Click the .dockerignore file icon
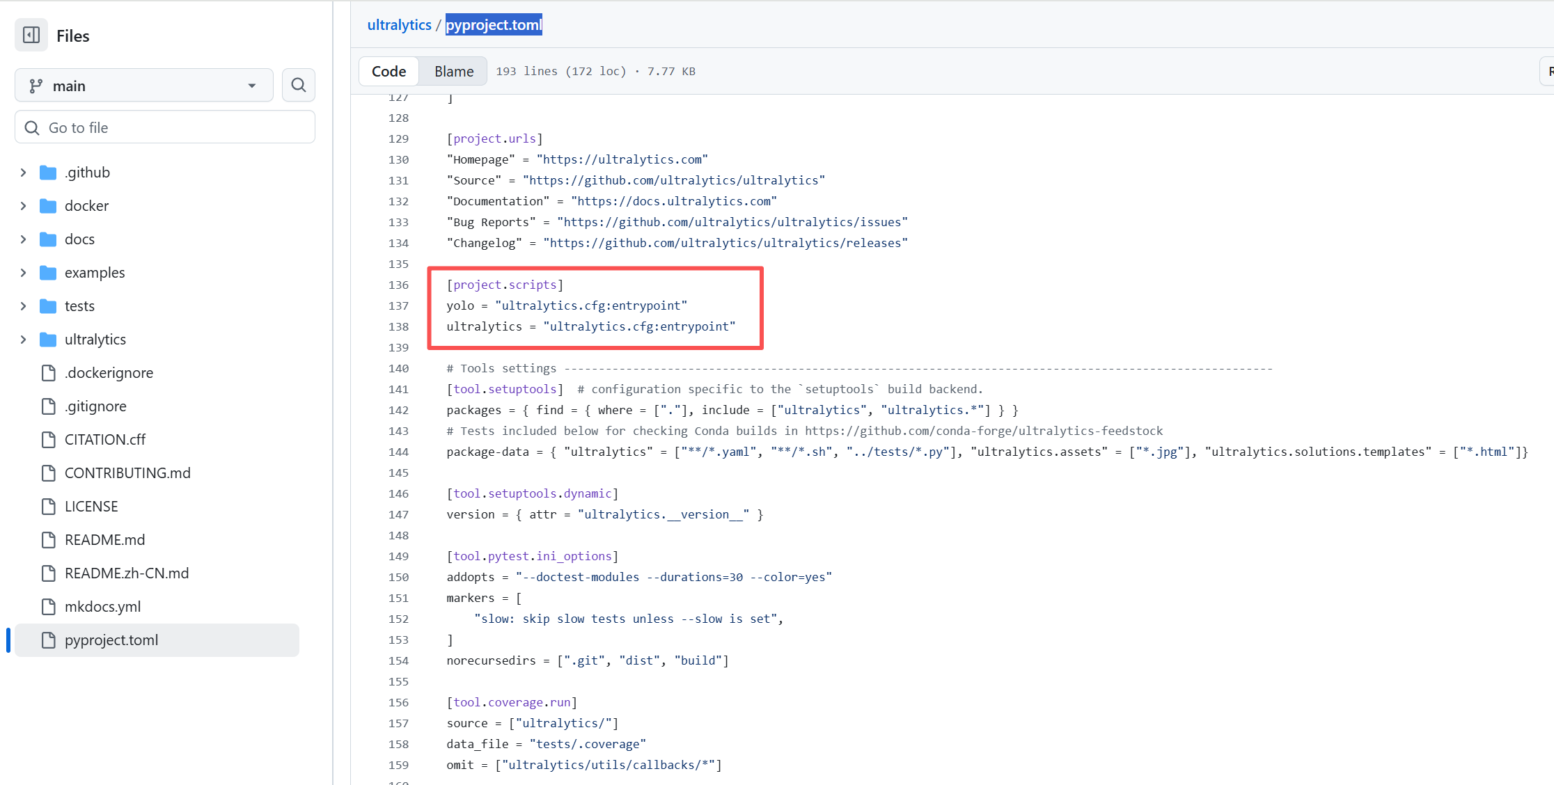1554x785 pixels. (48, 373)
